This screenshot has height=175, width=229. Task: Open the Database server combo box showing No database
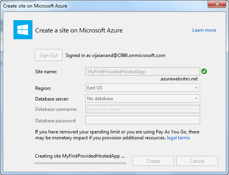click(x=143, y=99)
